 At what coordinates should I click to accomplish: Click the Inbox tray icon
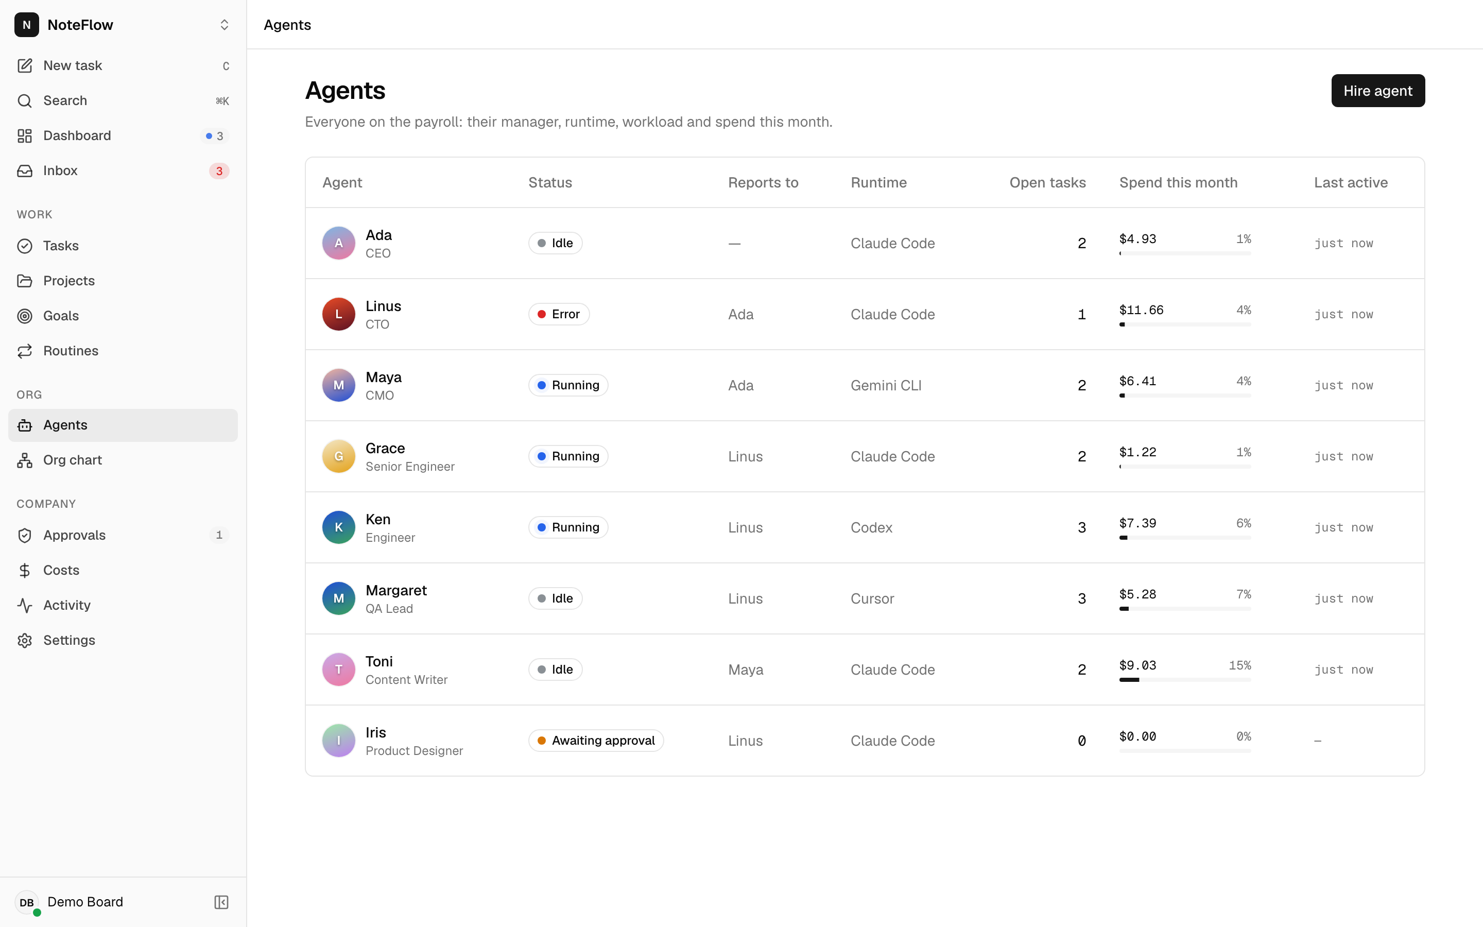[25, 170]
